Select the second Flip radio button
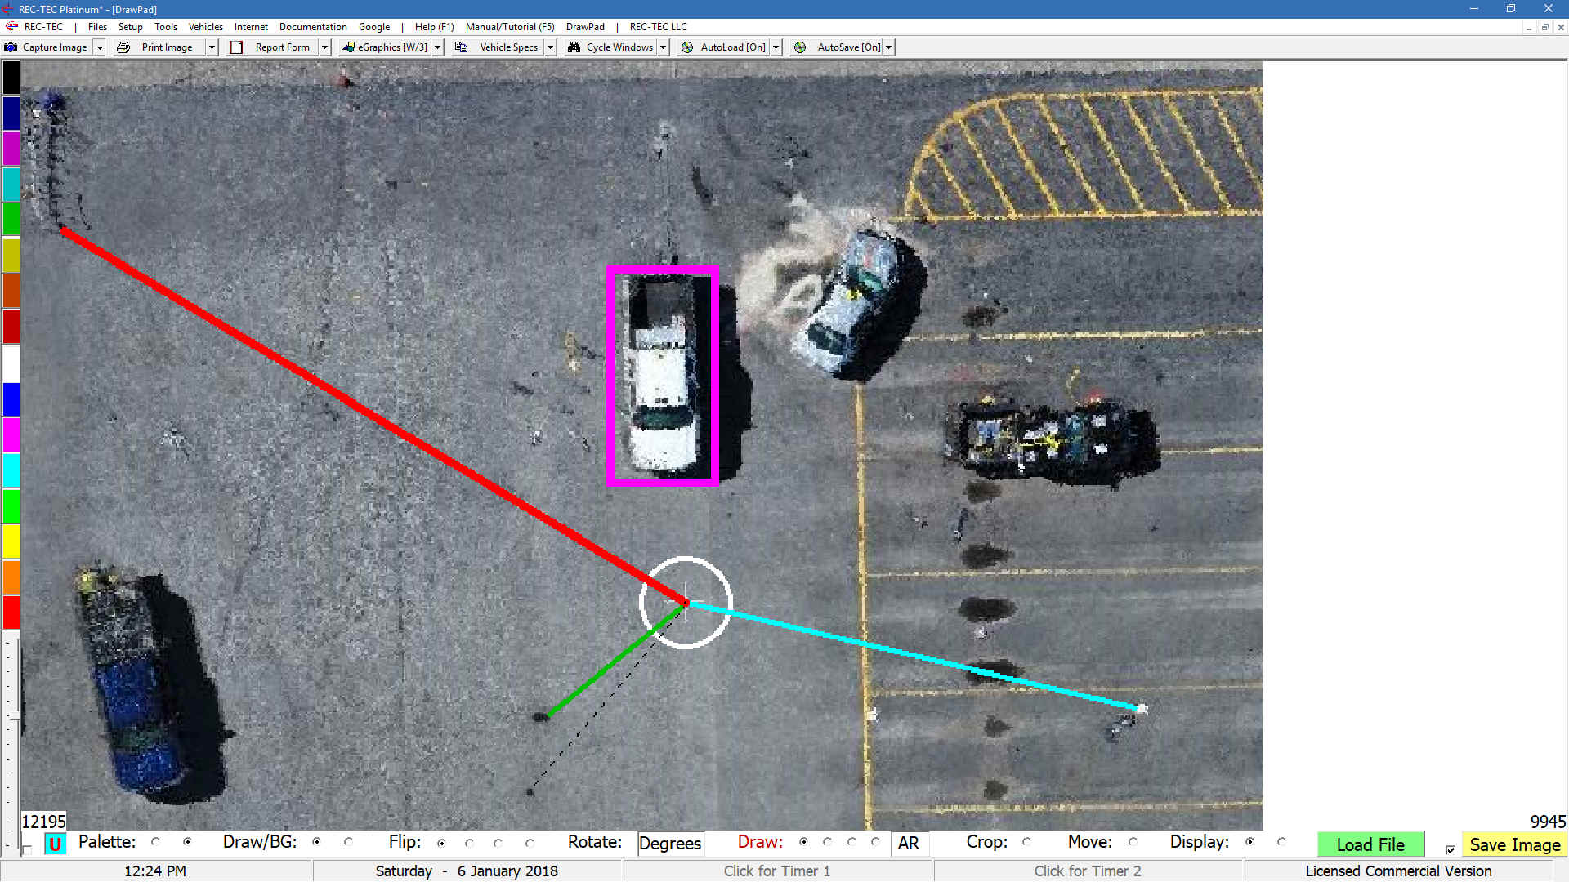 click(x=469, y=843)
